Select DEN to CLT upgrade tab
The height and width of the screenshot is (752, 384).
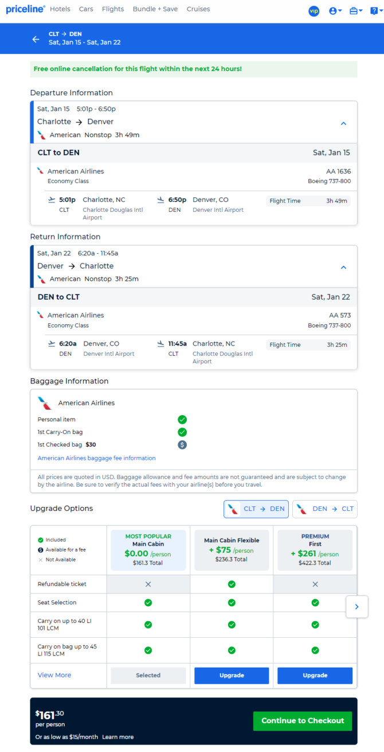coord(325,509)
